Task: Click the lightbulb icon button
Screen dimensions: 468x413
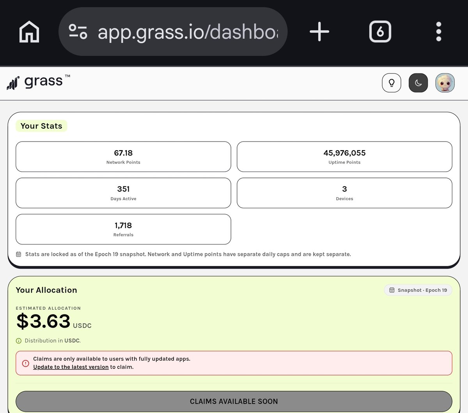Action: coord(392,83)
